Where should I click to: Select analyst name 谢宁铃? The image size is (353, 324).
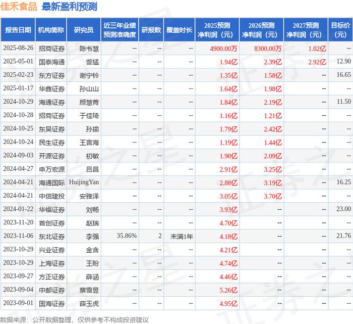89,75
